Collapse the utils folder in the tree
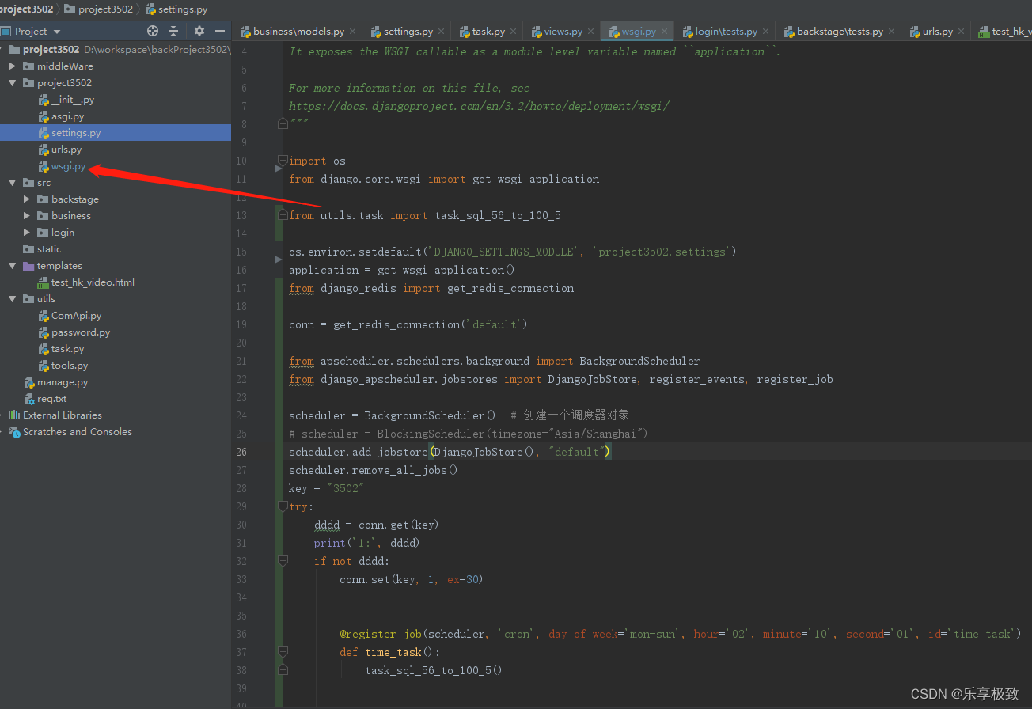Viewport: 1032px width, 709px height. coord(10,298)
